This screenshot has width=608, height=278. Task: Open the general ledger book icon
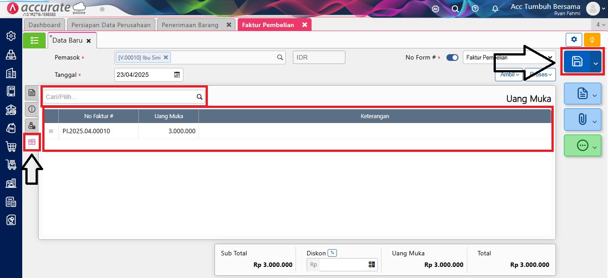click(11, 91)
